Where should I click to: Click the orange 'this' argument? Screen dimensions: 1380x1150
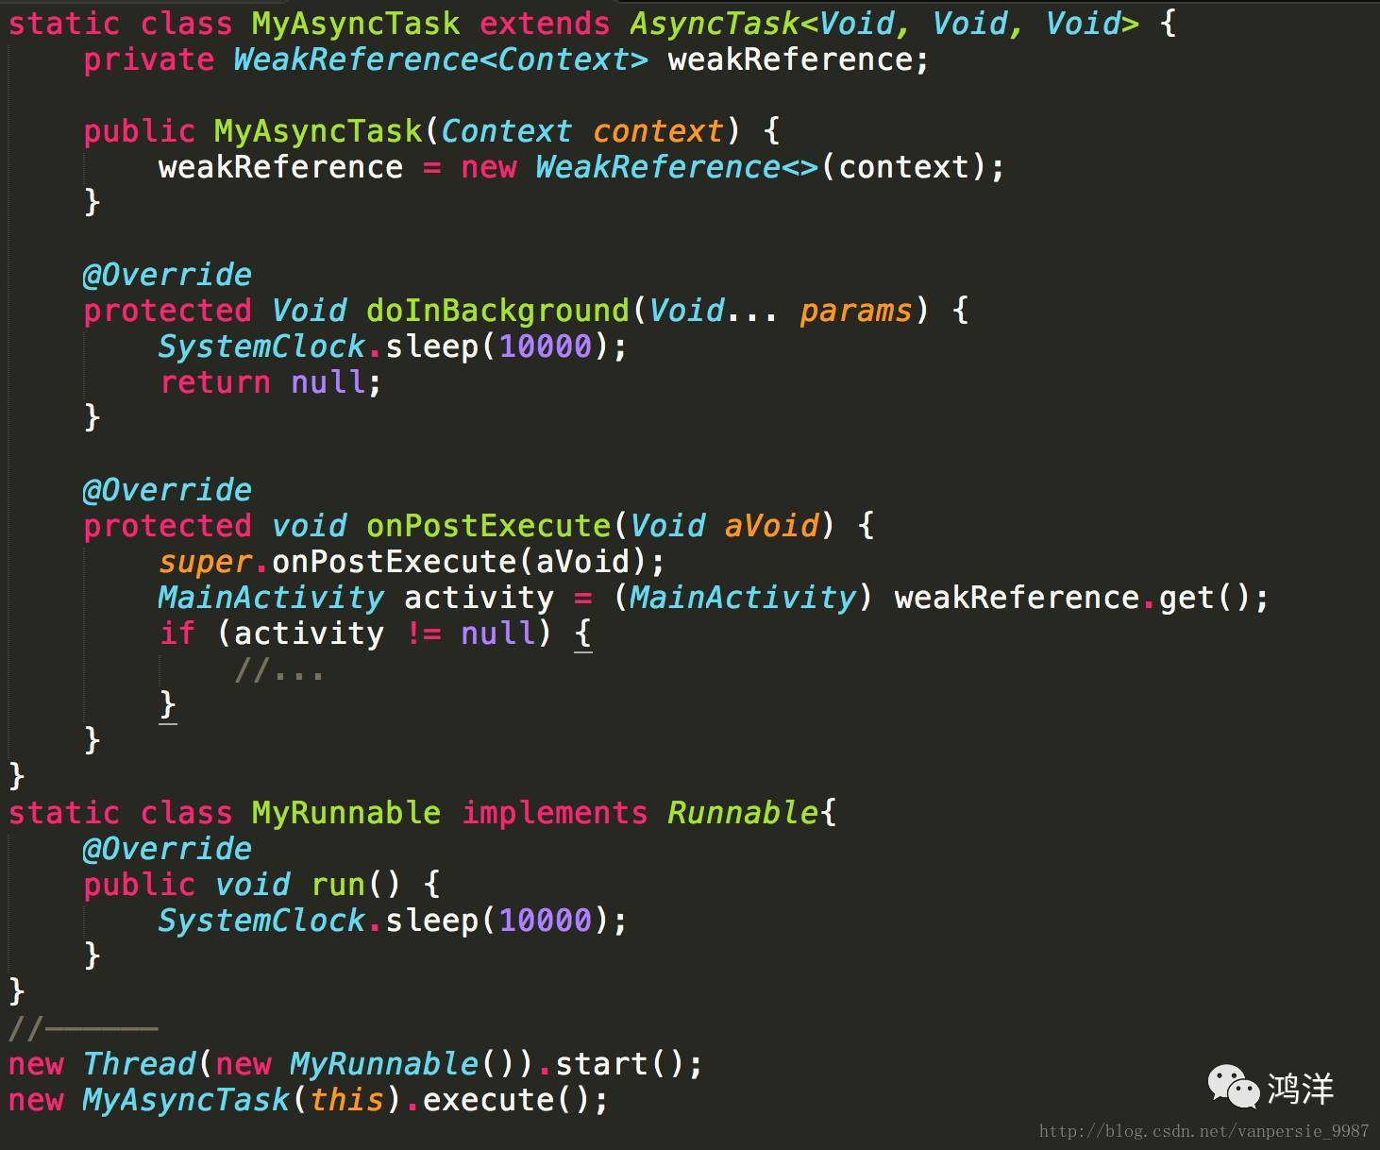pyautogui.click(x=346, y=1100)
